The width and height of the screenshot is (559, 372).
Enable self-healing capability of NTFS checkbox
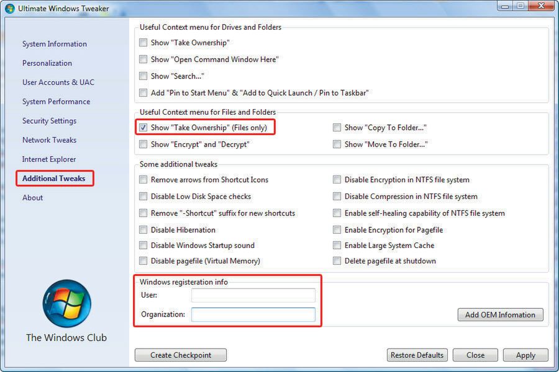[x=337, y=213]
